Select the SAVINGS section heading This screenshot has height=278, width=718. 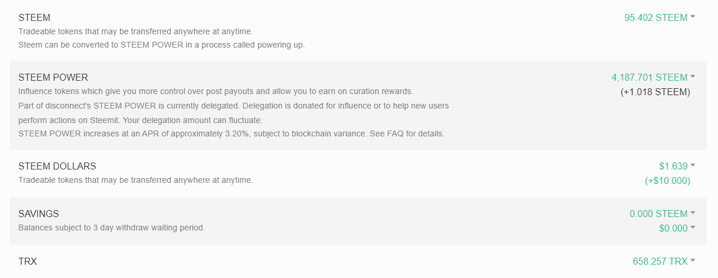coord(38,214)
